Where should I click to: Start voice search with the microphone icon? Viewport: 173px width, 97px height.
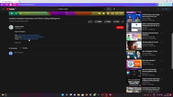click(x=114, y=9)
